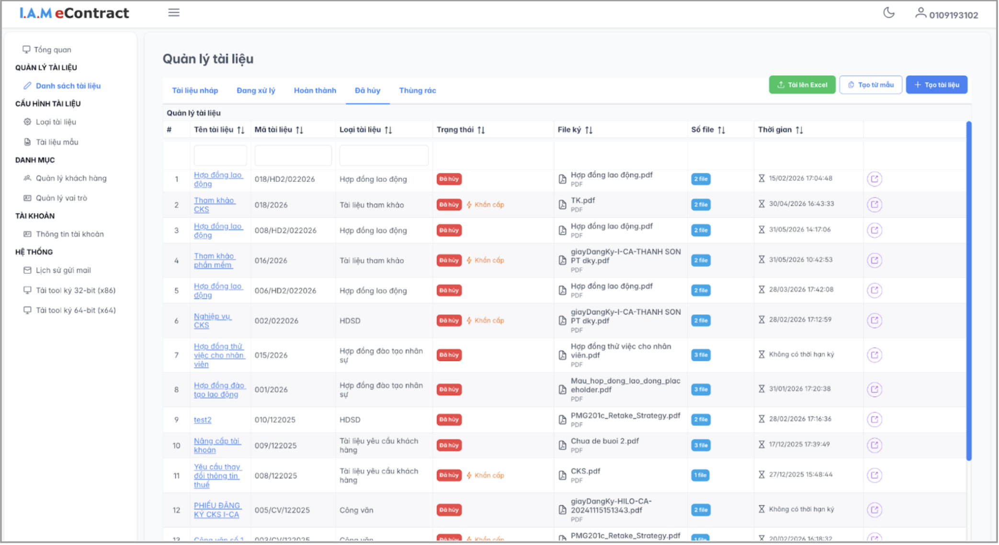Switch to Thùng rác tab
This screenshot has width=999, height=545.
417,91
